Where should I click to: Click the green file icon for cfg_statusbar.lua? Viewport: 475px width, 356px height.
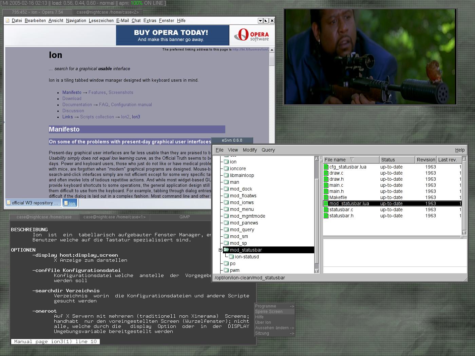coord(326,167)
